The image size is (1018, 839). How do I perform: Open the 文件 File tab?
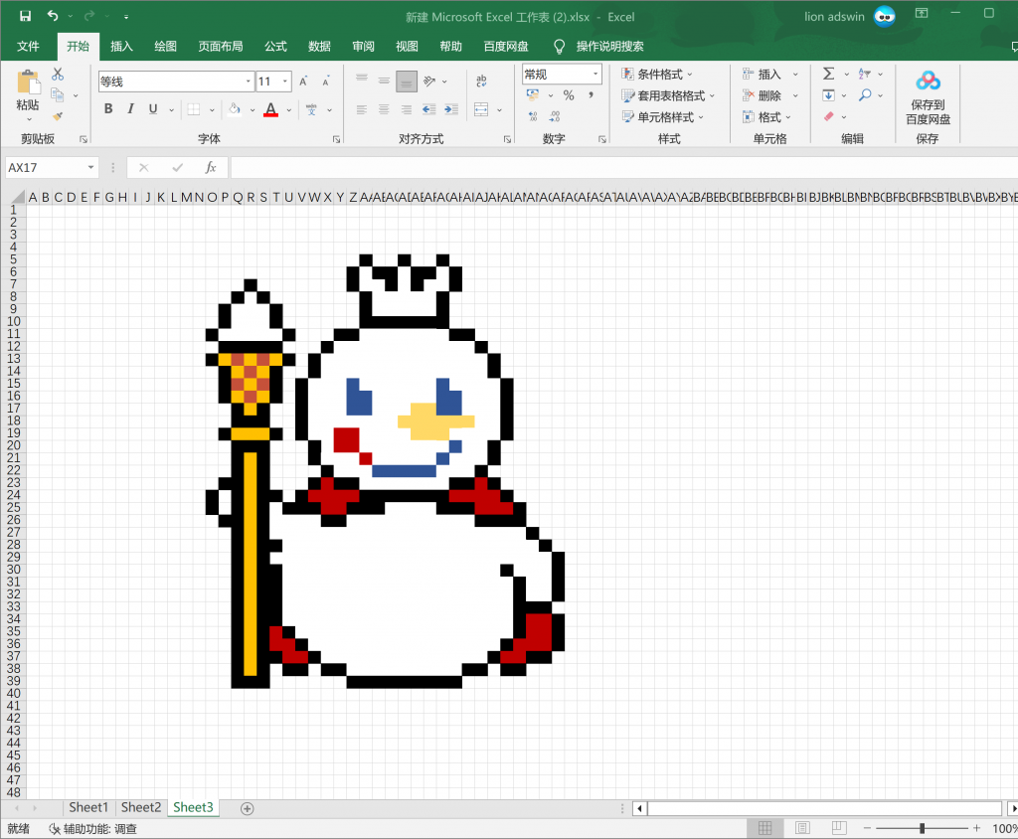(x=28, y=46)
